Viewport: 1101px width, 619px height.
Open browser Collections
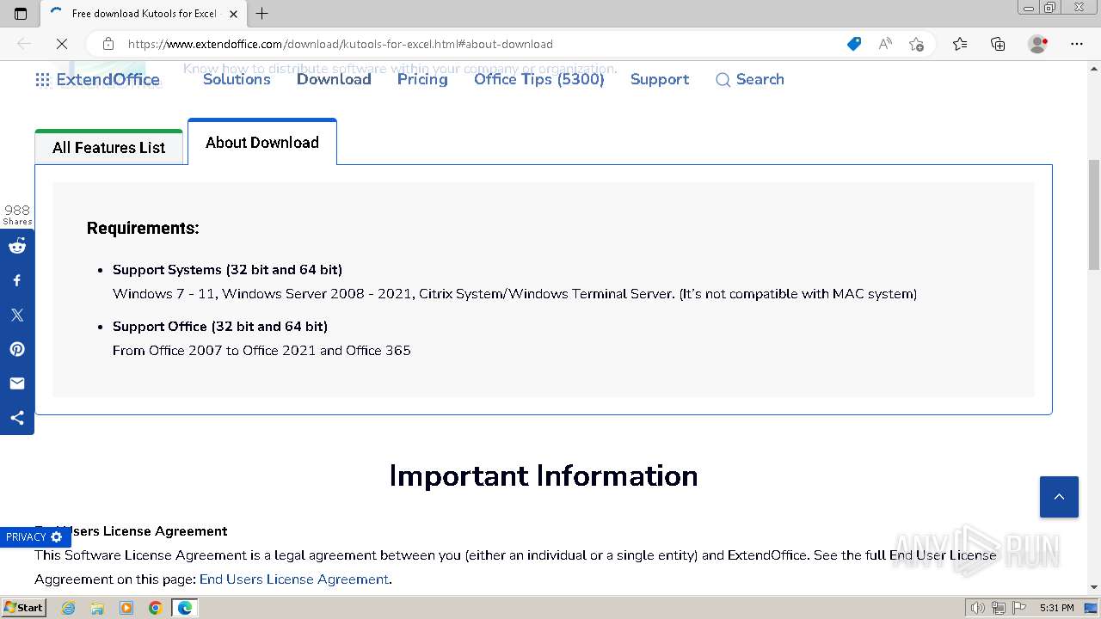point(998,44)
